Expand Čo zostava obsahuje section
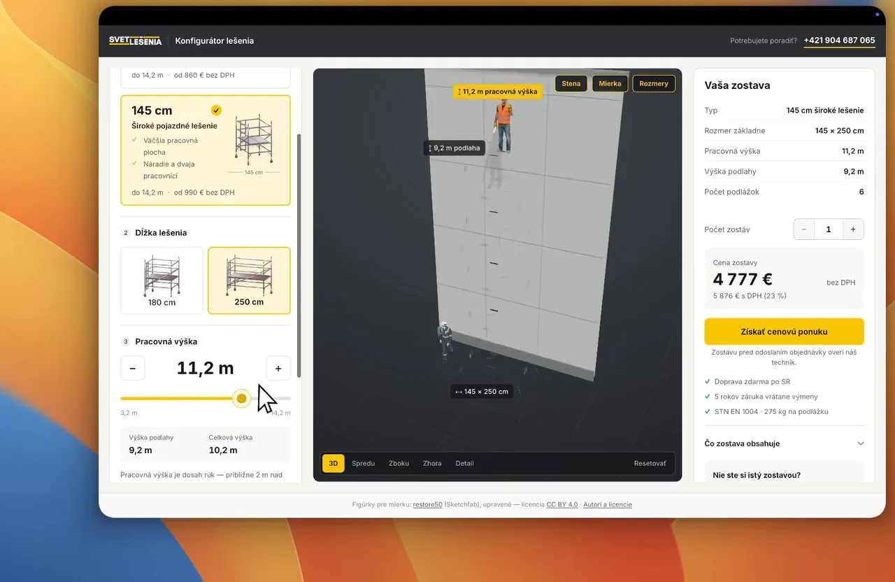Screen dimensions: 895x582 784,443
